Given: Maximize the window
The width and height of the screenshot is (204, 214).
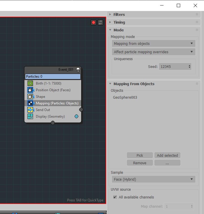Looking at the screenshot, I should tap(178, 5).
